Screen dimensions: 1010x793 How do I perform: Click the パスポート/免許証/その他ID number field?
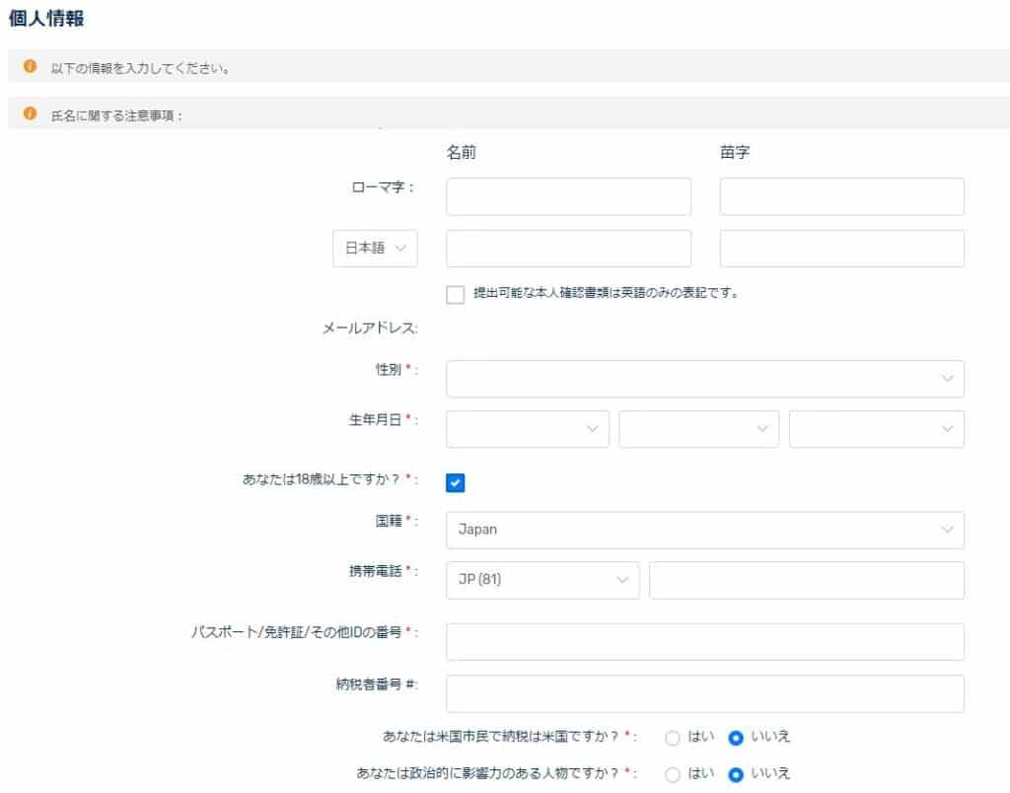point(704,642)
